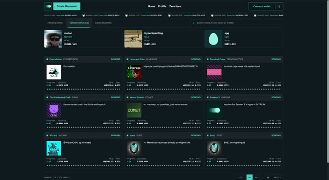
Task: Jump to page 20 in pagination
Action: click(x=268, y=177)
